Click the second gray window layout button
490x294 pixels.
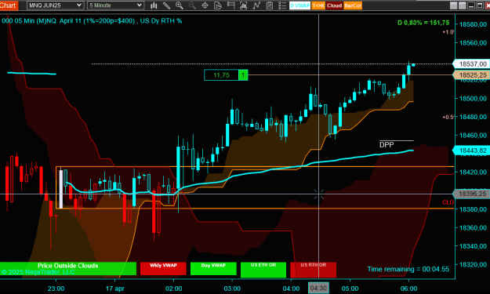[x=463, y=5]
